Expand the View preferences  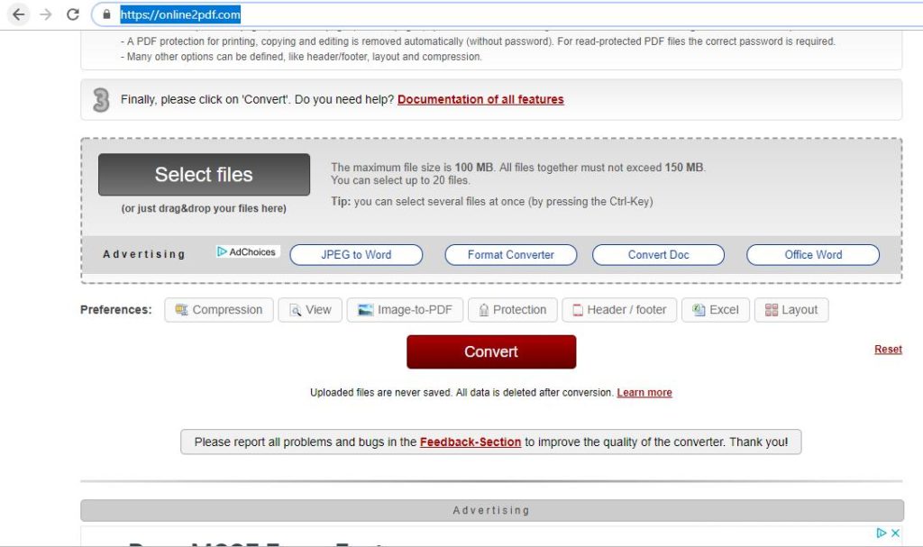pos(309,310)
